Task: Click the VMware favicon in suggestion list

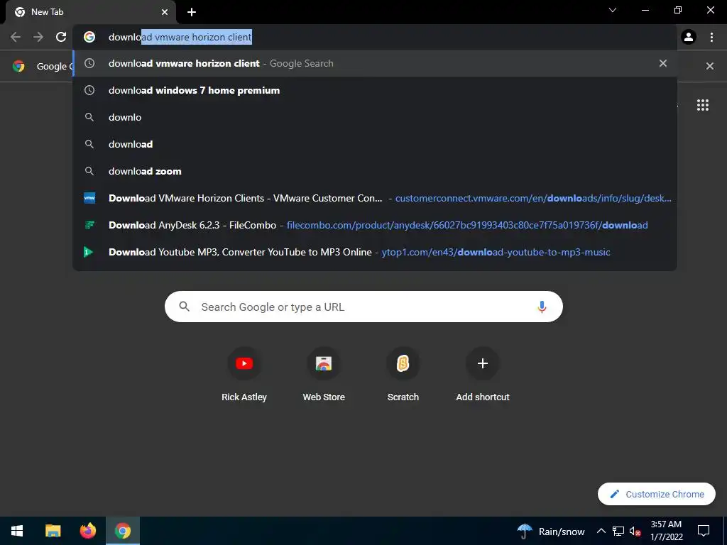Action: click(89, 198)
